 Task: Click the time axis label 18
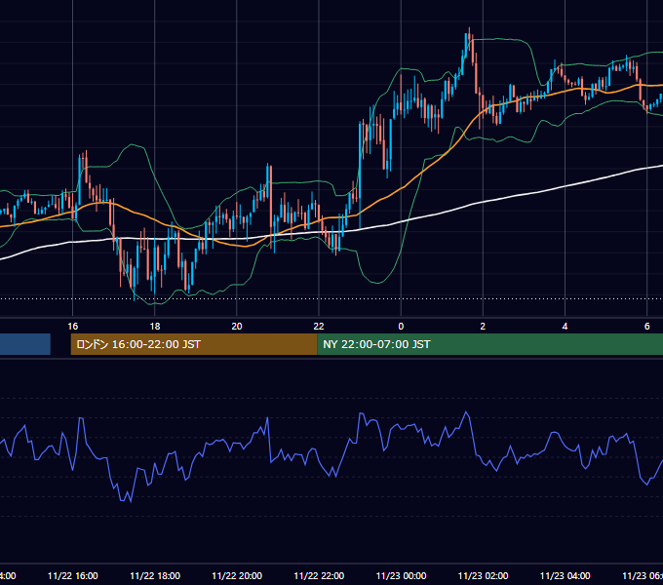point(155,327)
